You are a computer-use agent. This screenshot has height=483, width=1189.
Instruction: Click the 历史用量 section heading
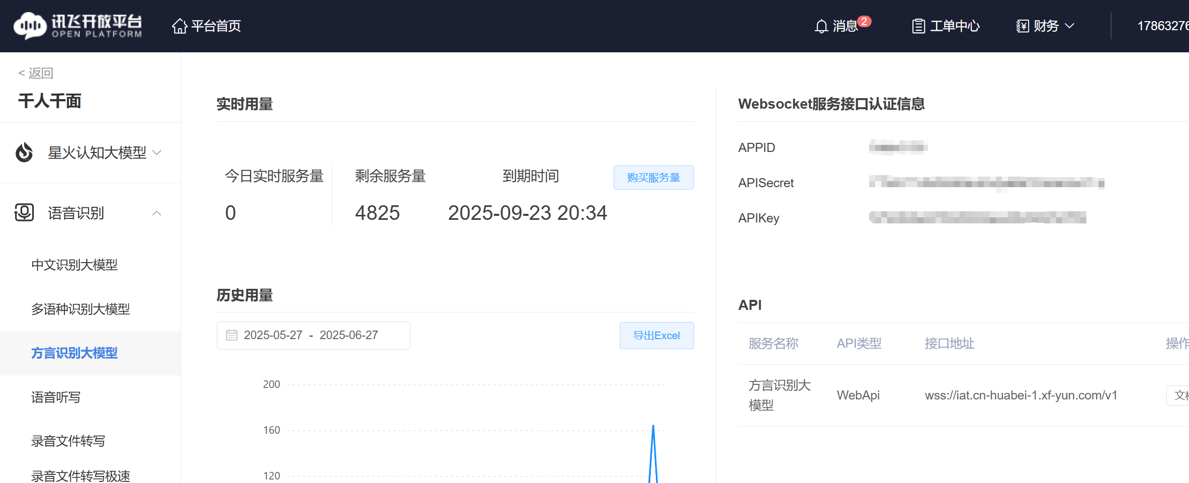pyautogui.click(x=245, y=295)
